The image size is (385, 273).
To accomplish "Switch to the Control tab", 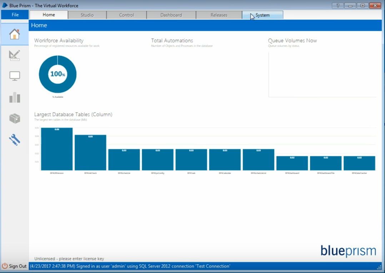I will [126, 15].
